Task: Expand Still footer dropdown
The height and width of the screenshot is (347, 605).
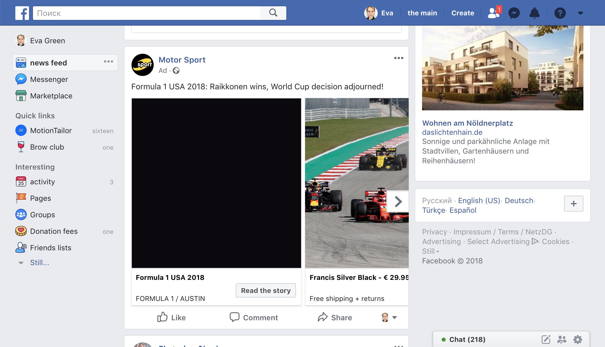Action: click(431, 251)
